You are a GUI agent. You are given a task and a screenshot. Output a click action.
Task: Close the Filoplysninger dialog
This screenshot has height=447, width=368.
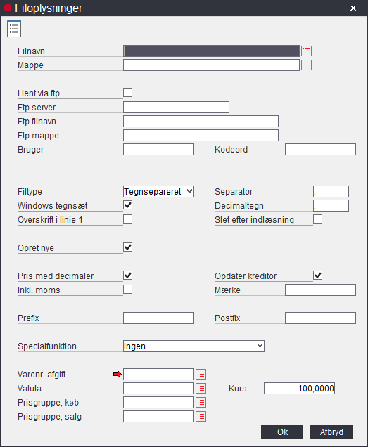(x=353, y=8)
